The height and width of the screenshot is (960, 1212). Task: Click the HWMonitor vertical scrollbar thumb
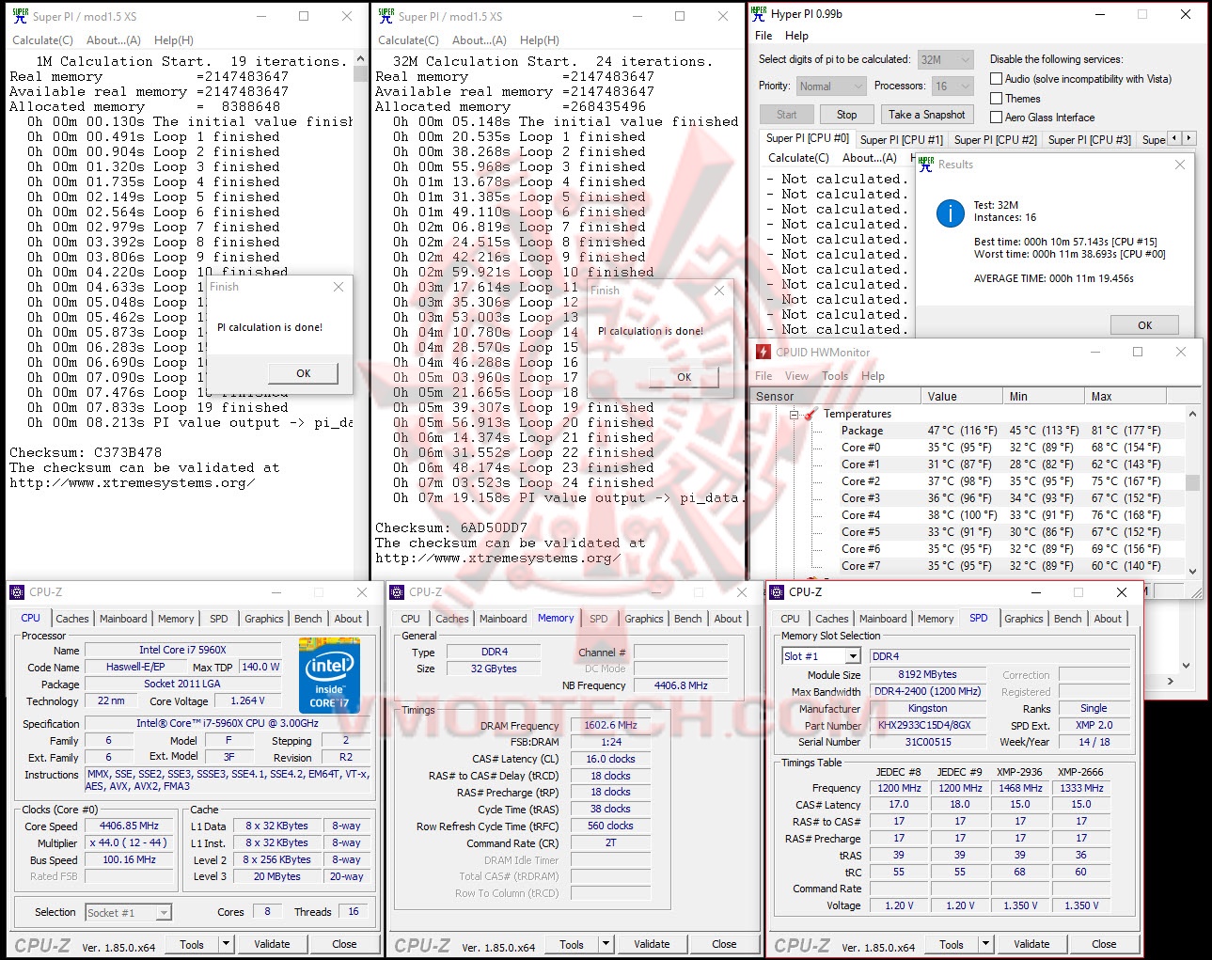[1192, 482]
